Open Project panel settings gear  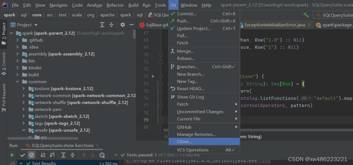123,25
